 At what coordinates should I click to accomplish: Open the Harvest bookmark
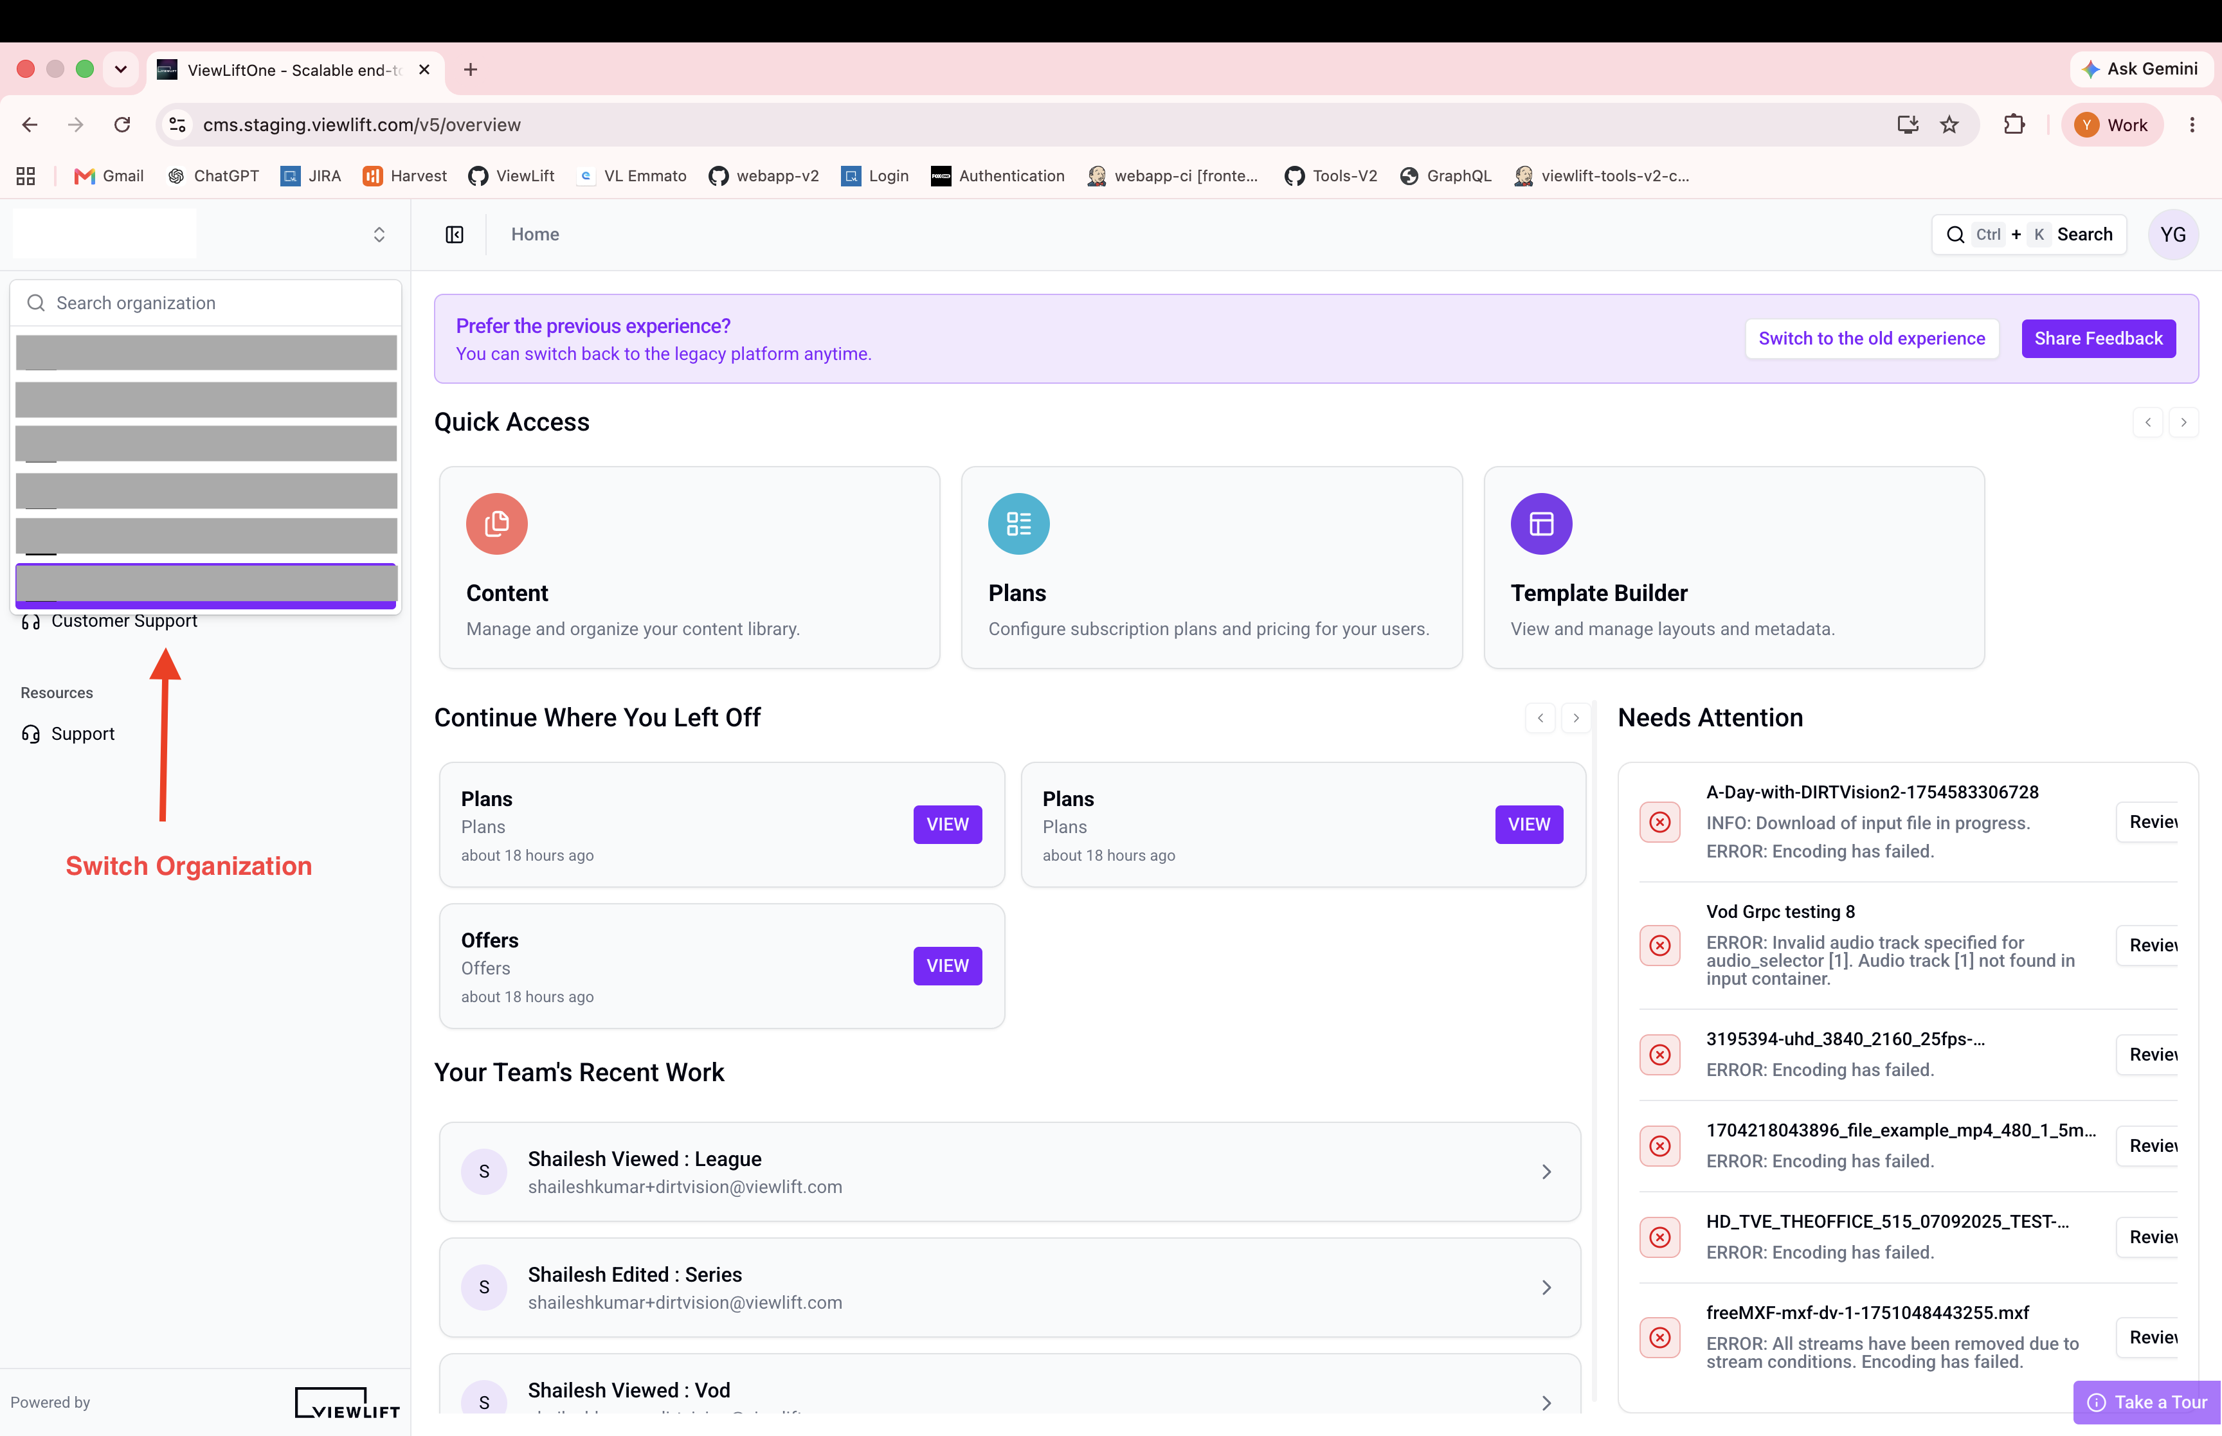tap(404, 176)
